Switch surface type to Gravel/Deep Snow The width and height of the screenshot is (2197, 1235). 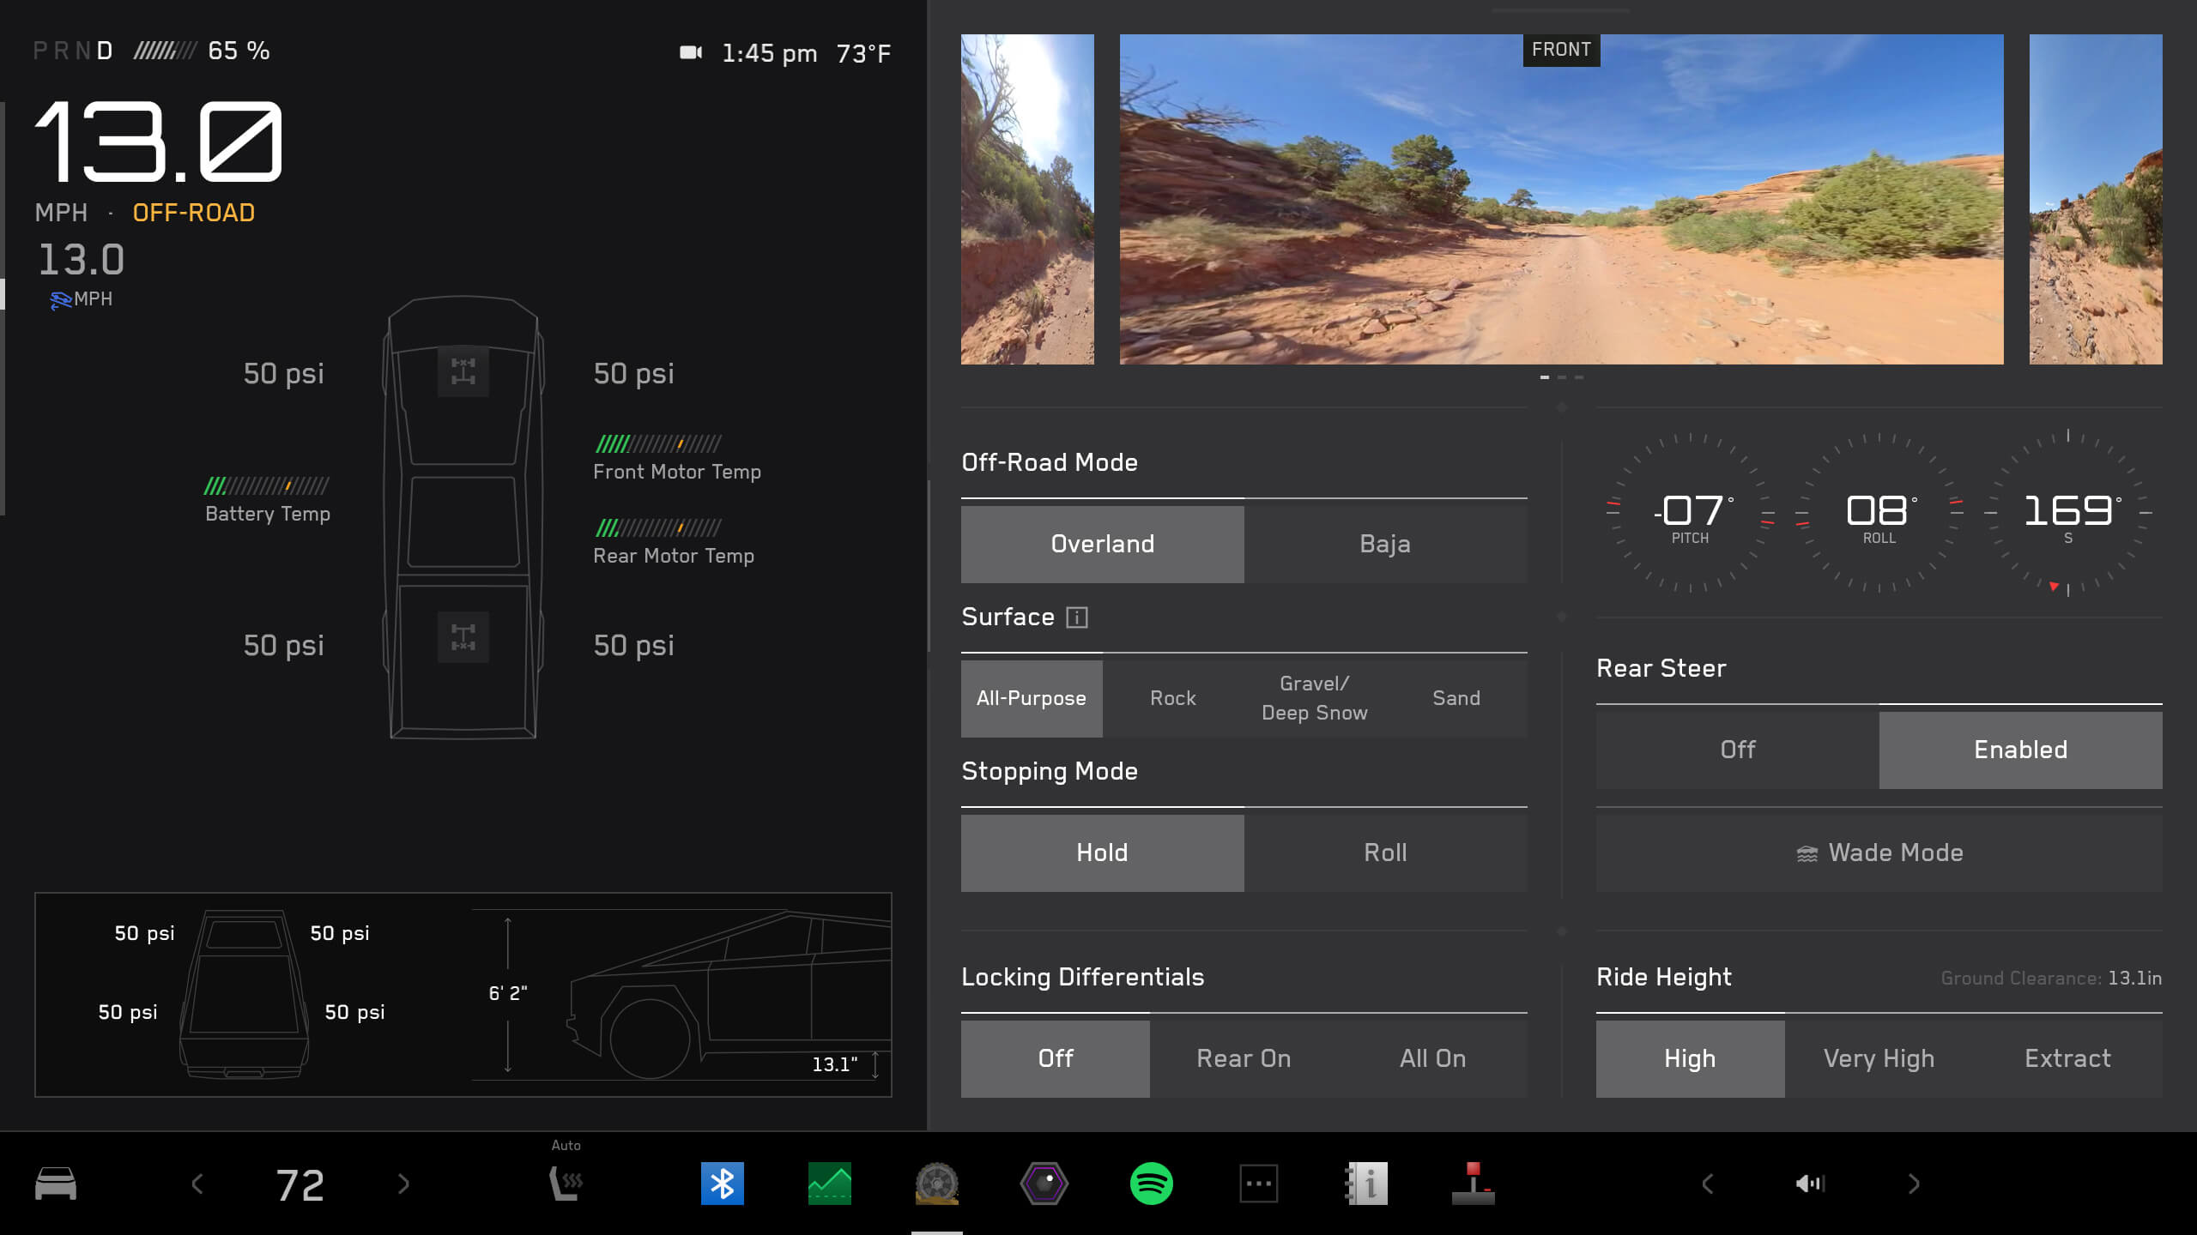tap(1311, 696)
